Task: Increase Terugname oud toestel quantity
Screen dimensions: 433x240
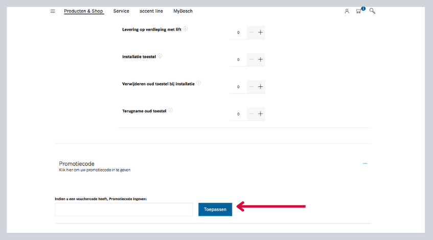Action: tap(260, 113)
